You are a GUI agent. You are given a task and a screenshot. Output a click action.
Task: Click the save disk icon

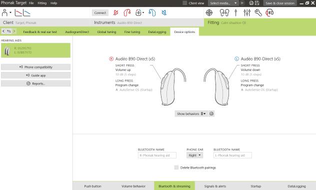coord(257,3)
